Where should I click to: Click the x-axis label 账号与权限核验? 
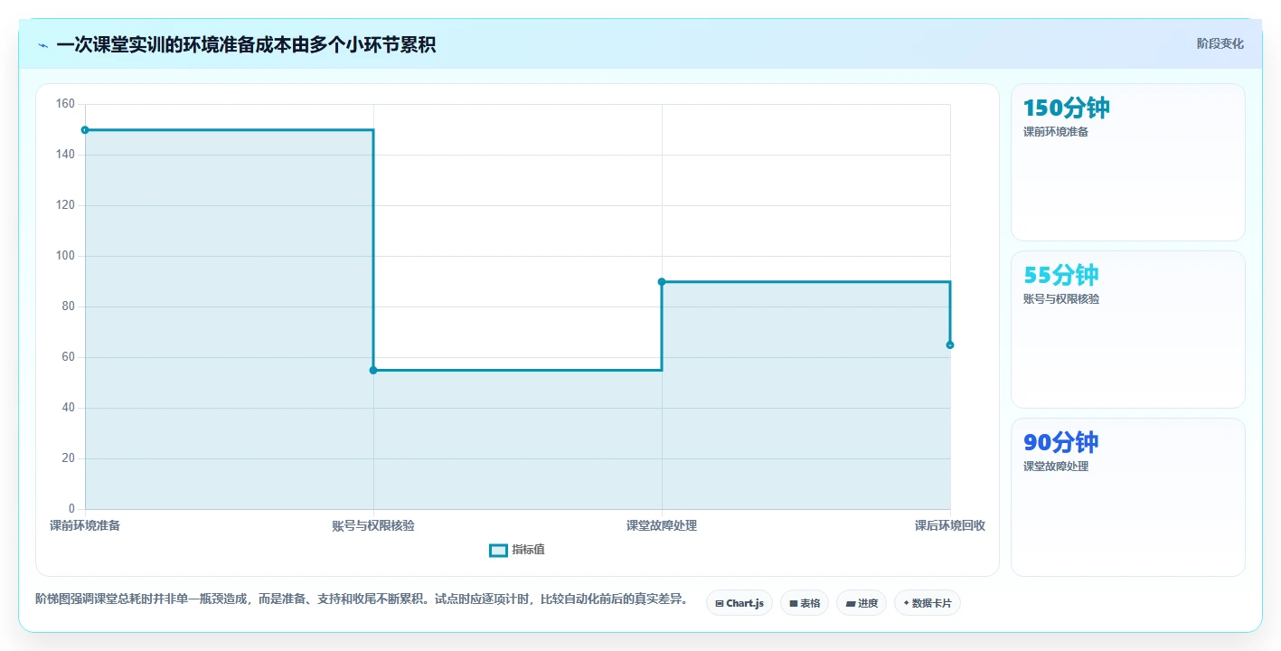(373, 525)
